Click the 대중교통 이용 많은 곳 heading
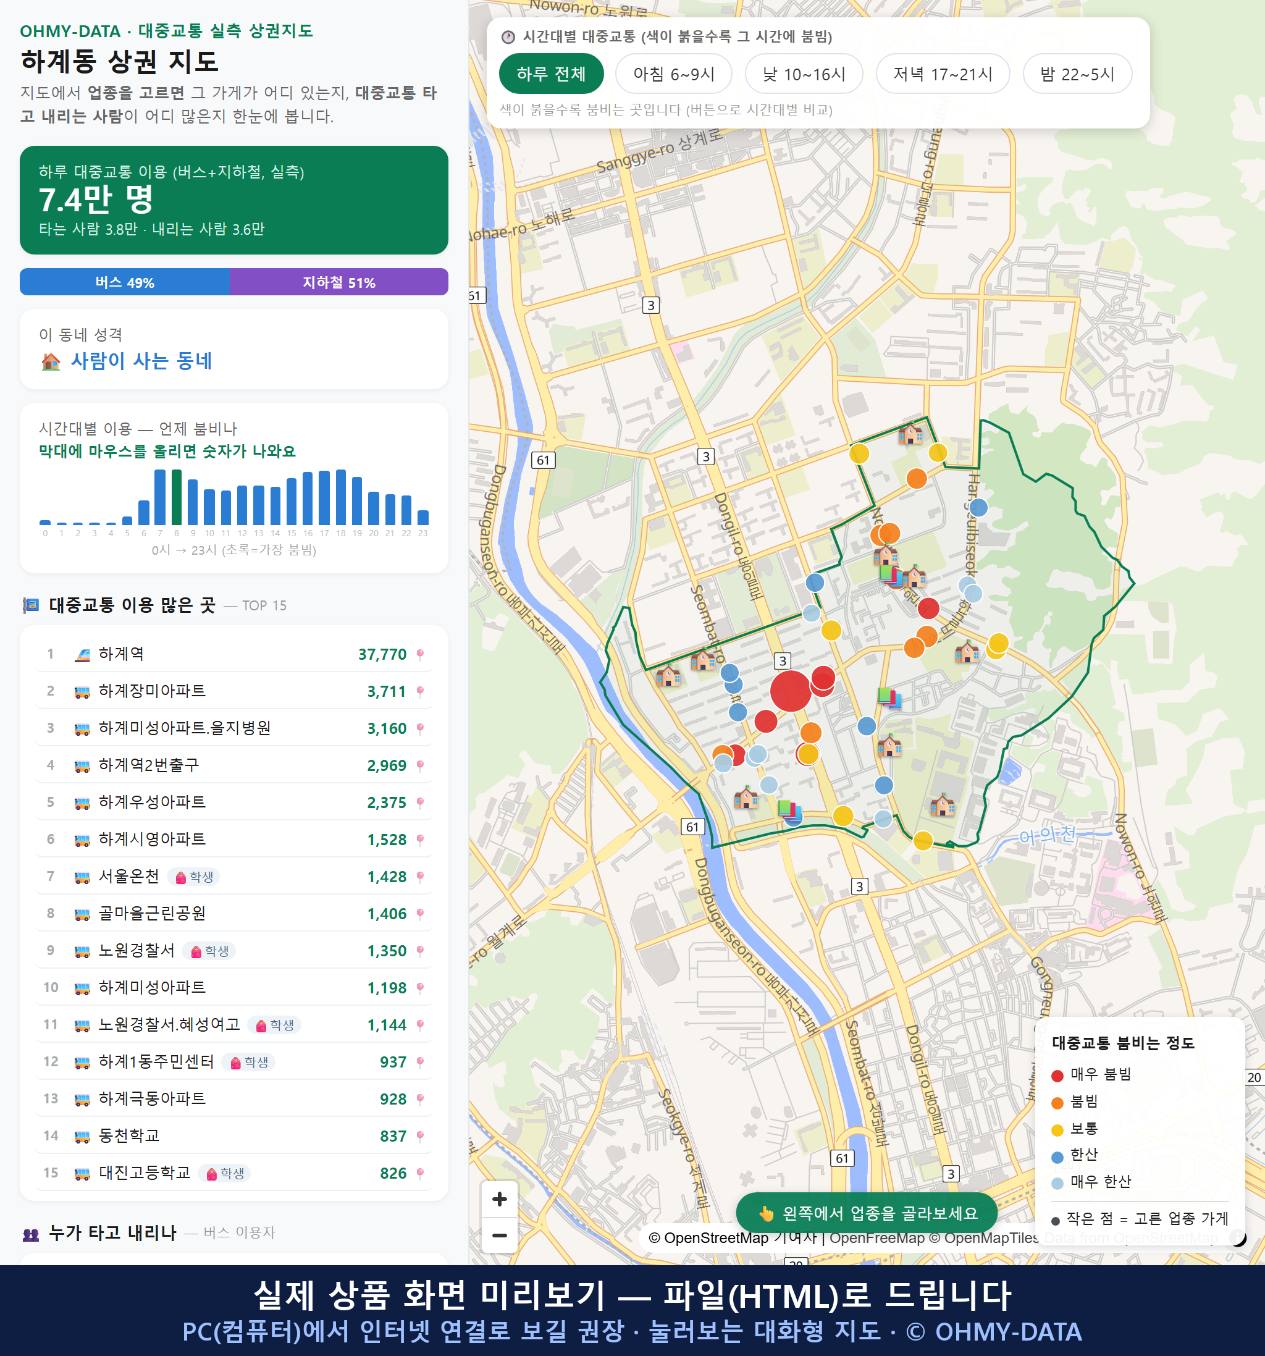The width and height of the screenshot is (1265, 1356). click(x=132, y=605)
